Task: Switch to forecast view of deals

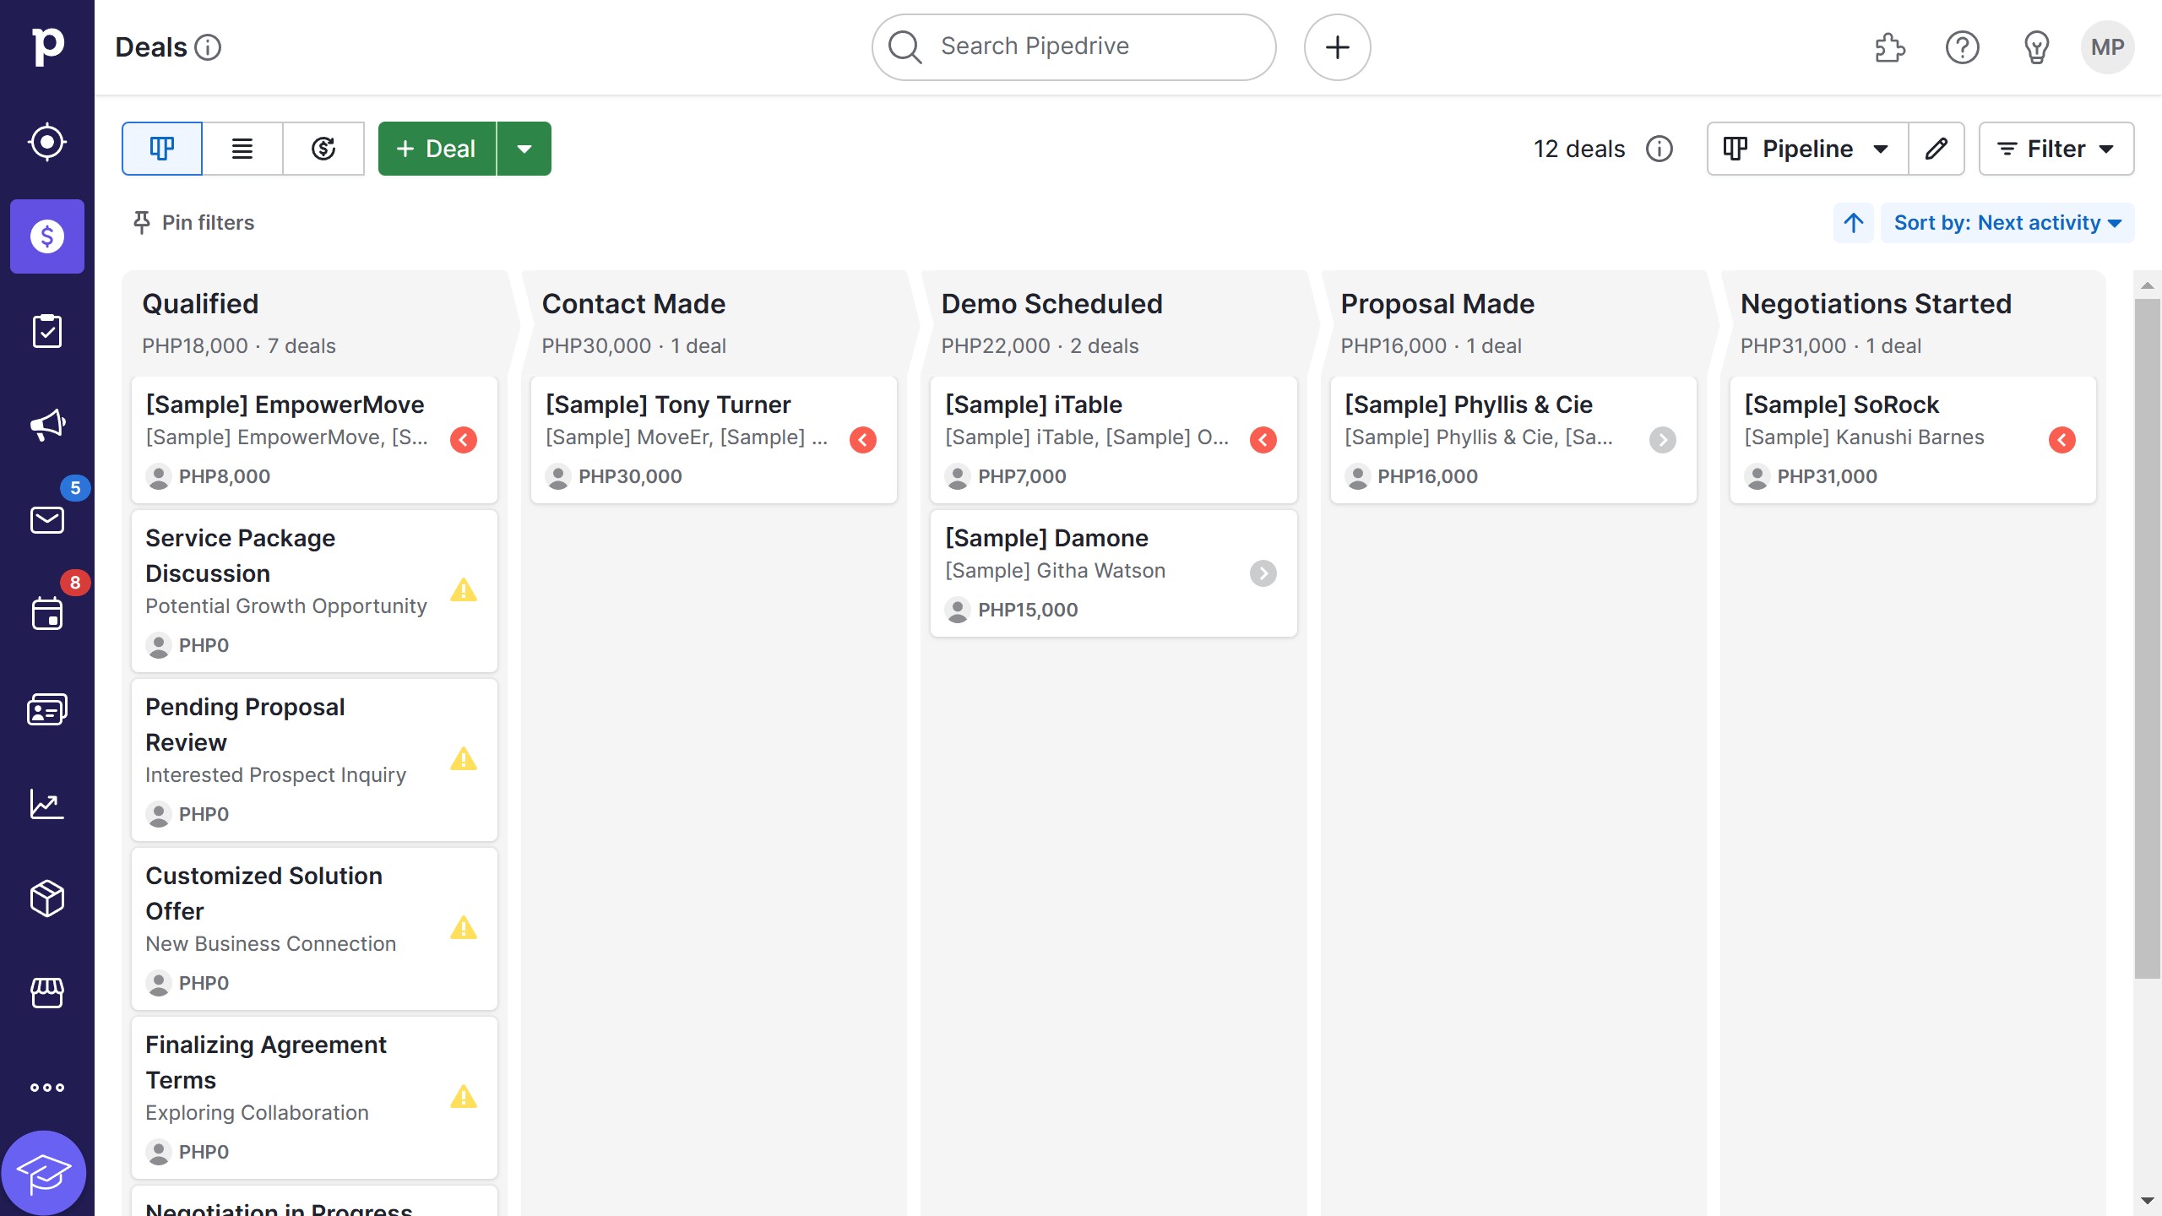Action: point(323,148)
